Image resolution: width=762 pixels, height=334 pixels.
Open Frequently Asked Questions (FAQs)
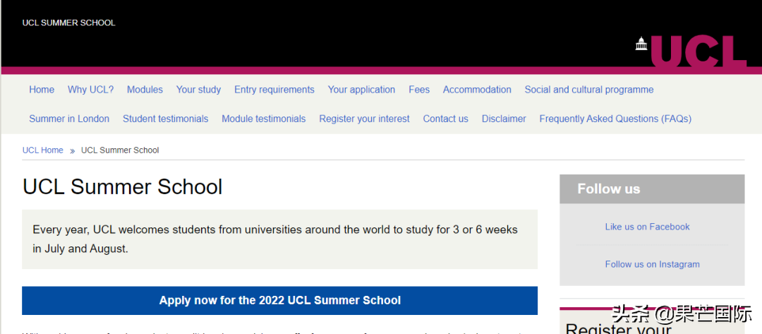(x=615, y=119)
